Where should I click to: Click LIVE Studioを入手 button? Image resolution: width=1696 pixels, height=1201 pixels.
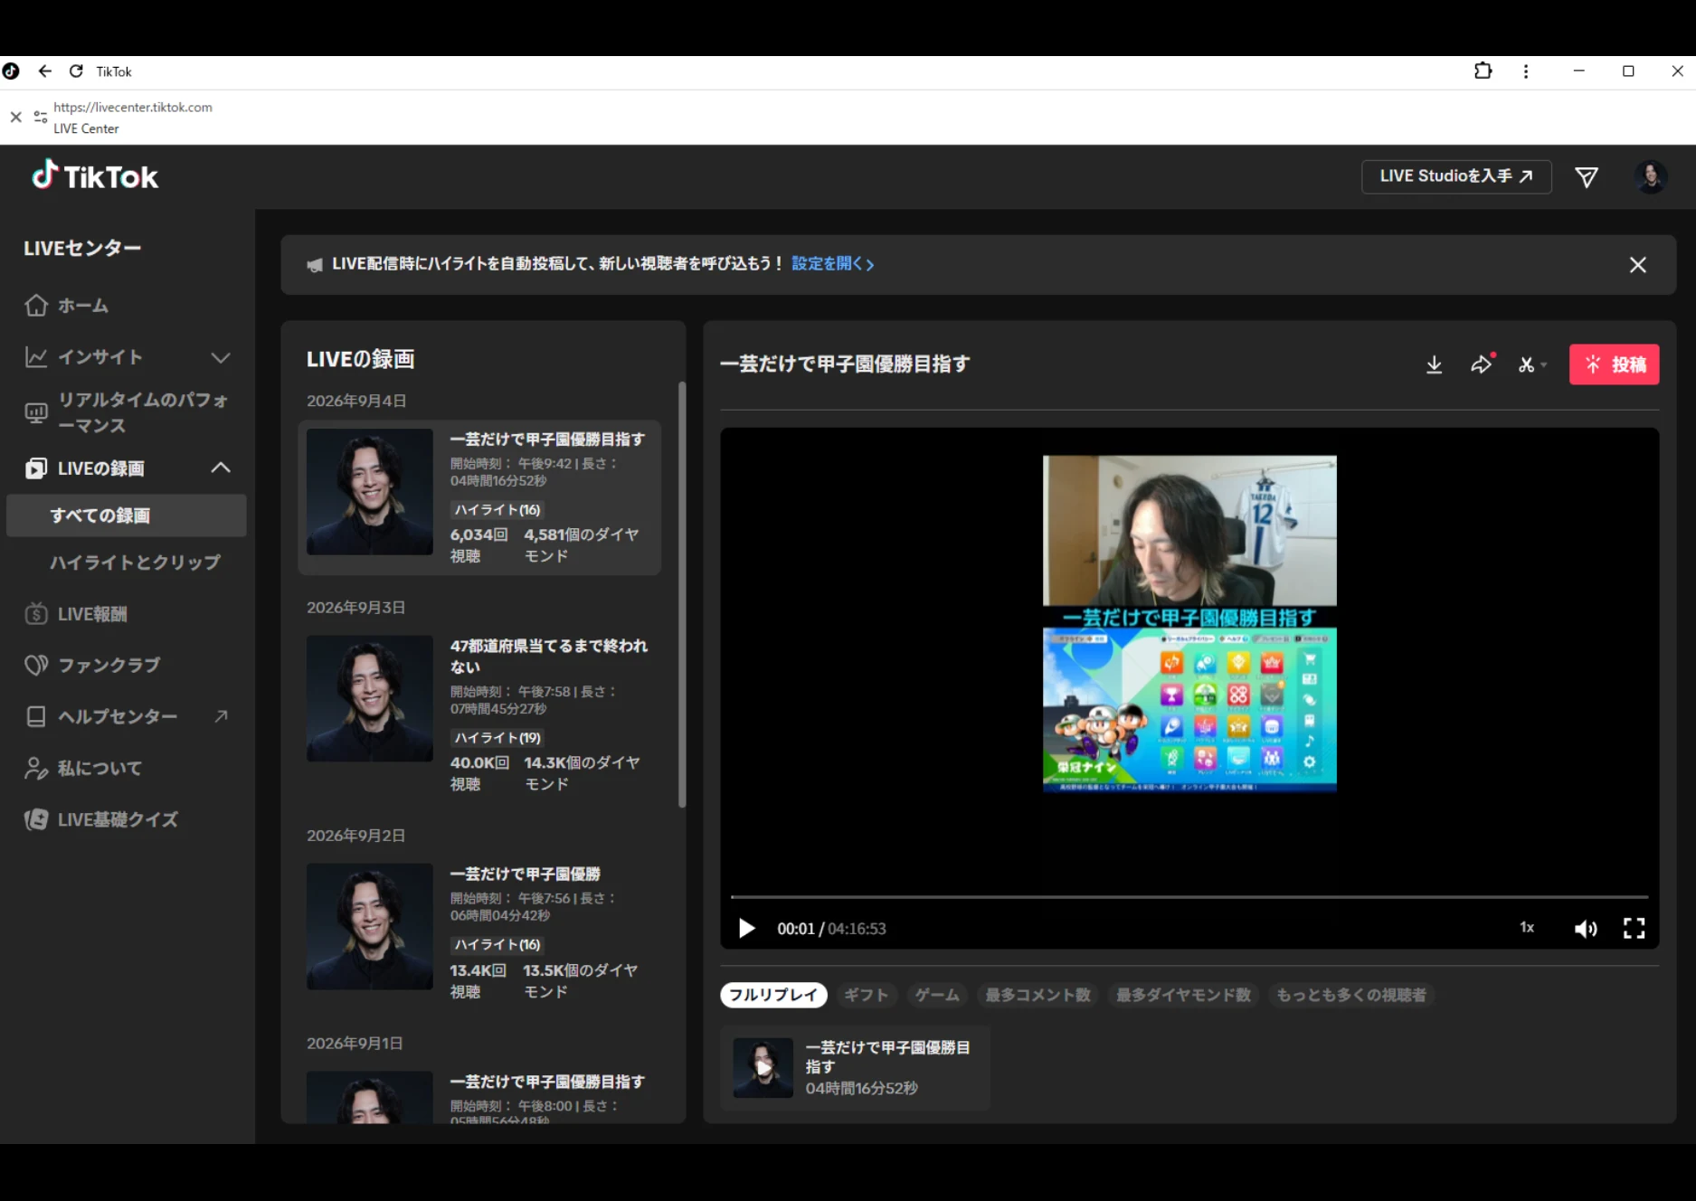pos(1456,176)
